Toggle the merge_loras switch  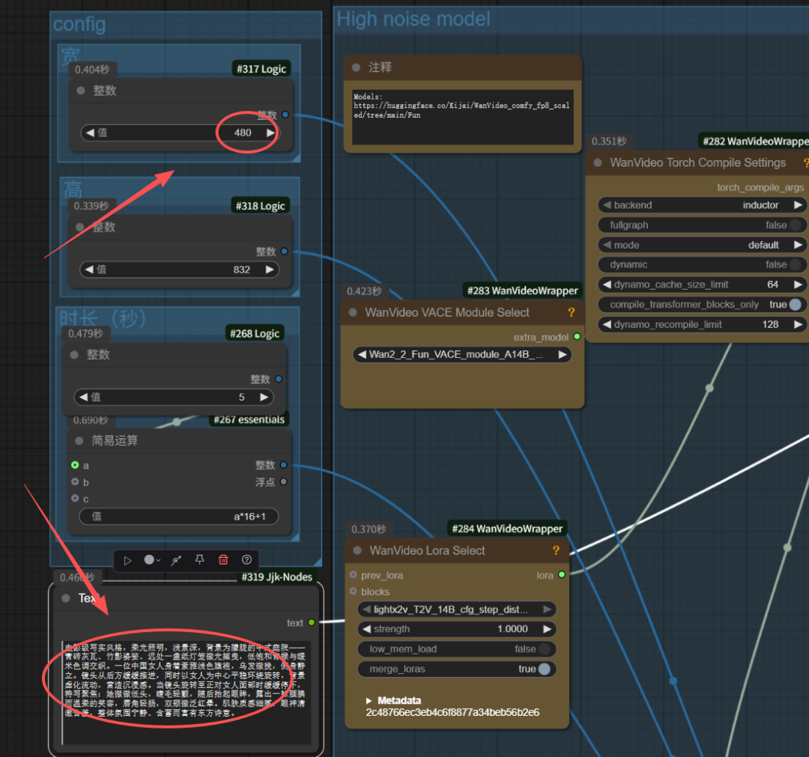[545, 669]
